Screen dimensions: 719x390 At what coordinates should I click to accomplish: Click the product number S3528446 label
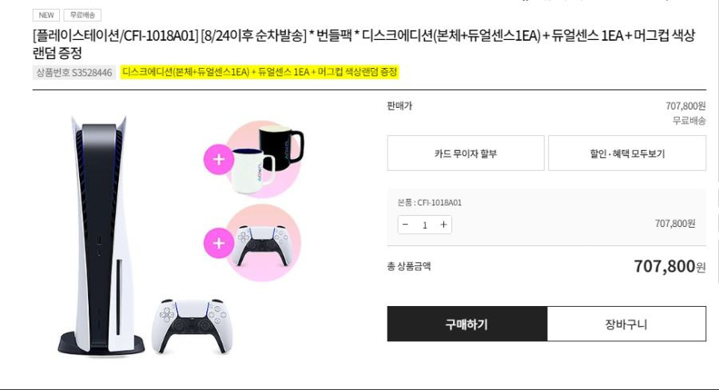[73, 73]
